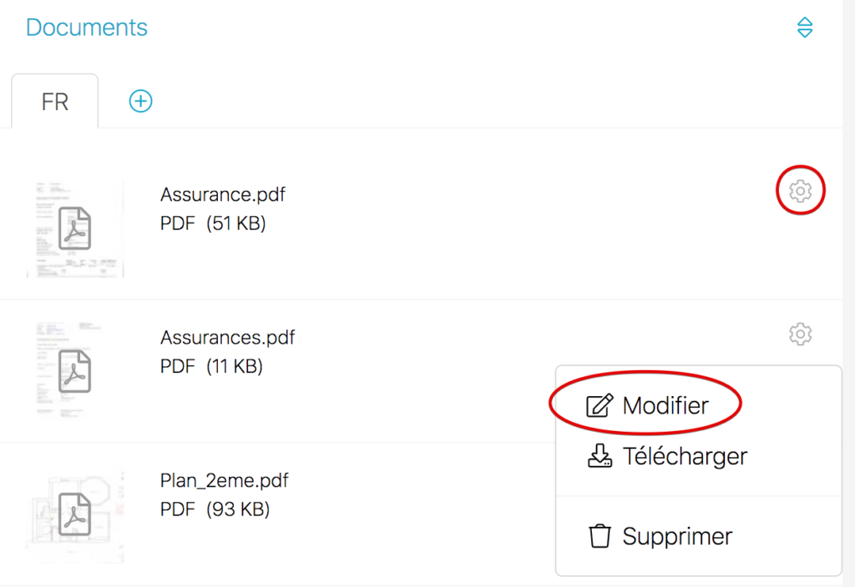Click the PDF (93 KB) size label
Screen dimensions: 855x587
pyautogui.click(x=215, y=509)
